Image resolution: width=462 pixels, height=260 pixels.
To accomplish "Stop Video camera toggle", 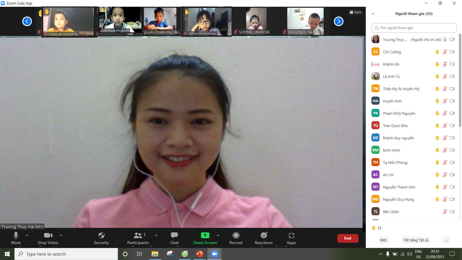I will point(48,238).
